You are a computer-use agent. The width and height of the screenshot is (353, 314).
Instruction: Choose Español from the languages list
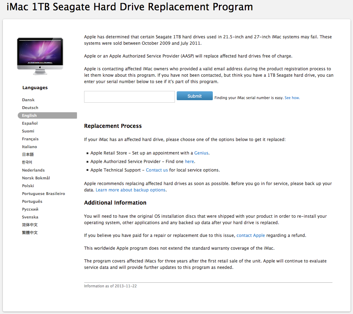pos(30,123)
